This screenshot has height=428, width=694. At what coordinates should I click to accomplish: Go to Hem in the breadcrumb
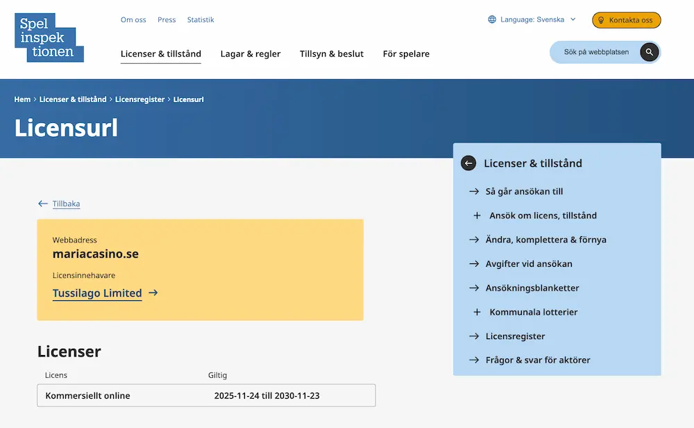(22, 99)
